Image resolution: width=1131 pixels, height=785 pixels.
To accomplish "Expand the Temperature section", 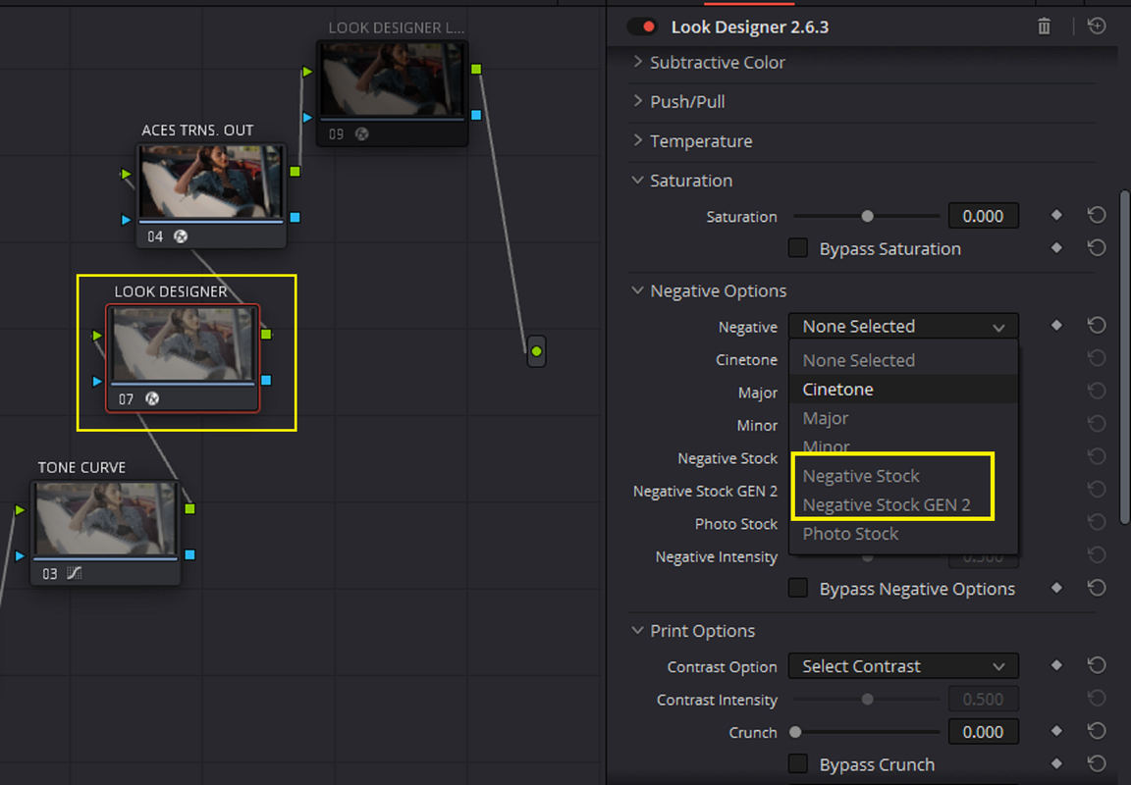I will [637, 140].
